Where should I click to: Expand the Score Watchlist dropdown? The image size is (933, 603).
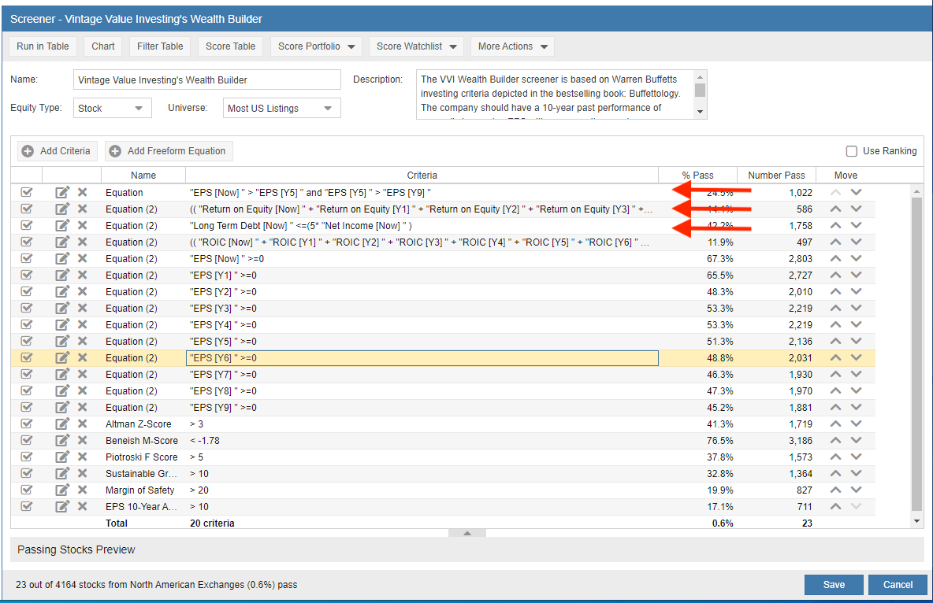point(417,46)
